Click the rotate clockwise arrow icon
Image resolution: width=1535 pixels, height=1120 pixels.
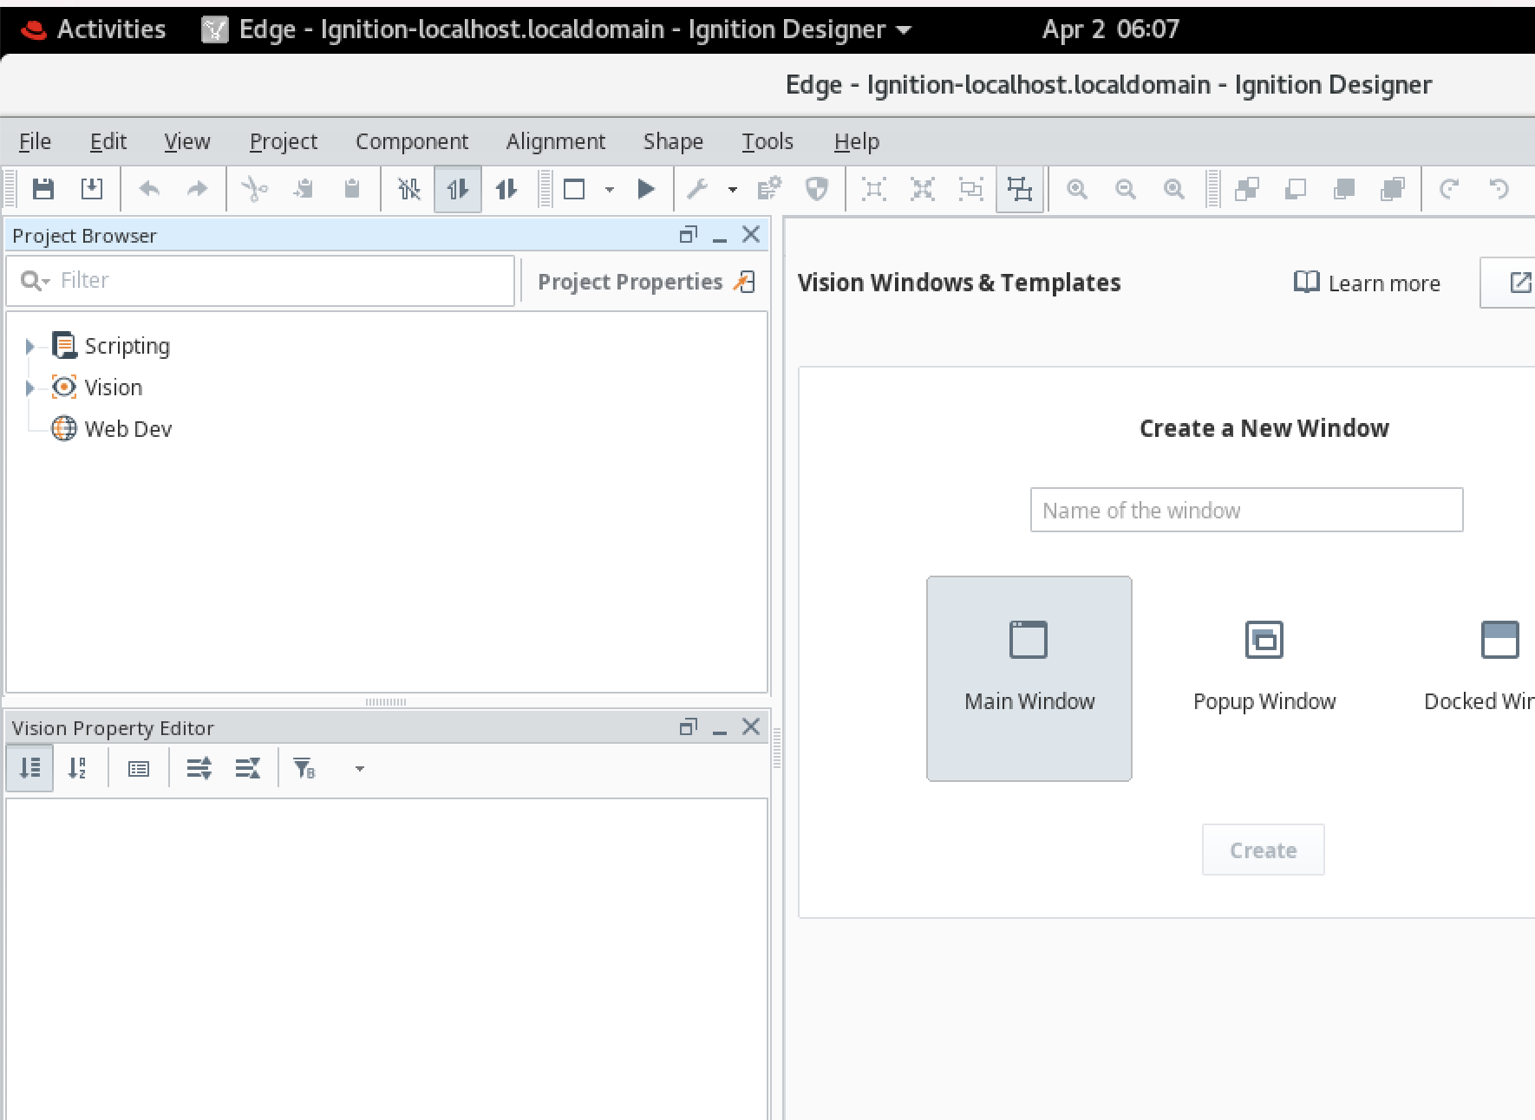click(1450, 189)
